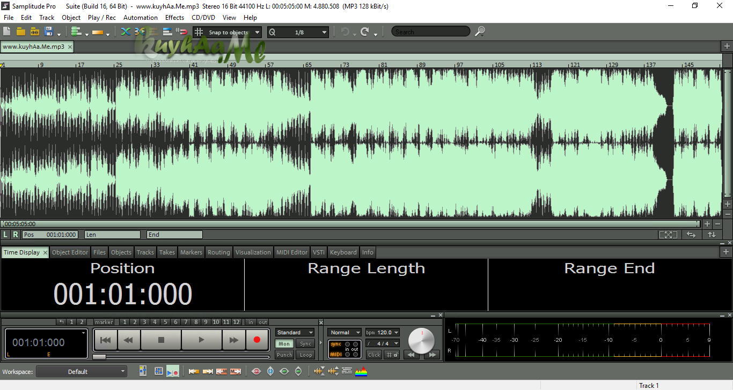The height and width of the screenshot is (390, 733).
Task: Click the horizontal bars icon before the spectrum icon
Action: tap(347, 371)
